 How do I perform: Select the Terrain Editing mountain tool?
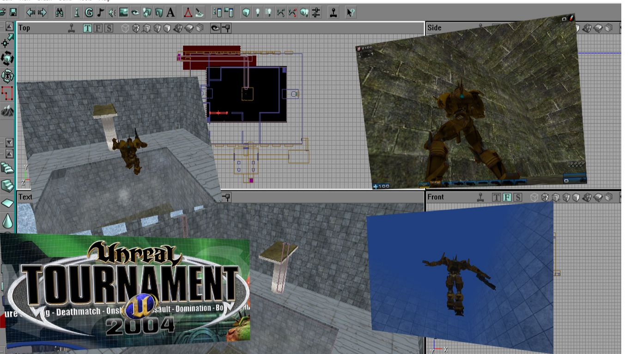pos(7,111)
